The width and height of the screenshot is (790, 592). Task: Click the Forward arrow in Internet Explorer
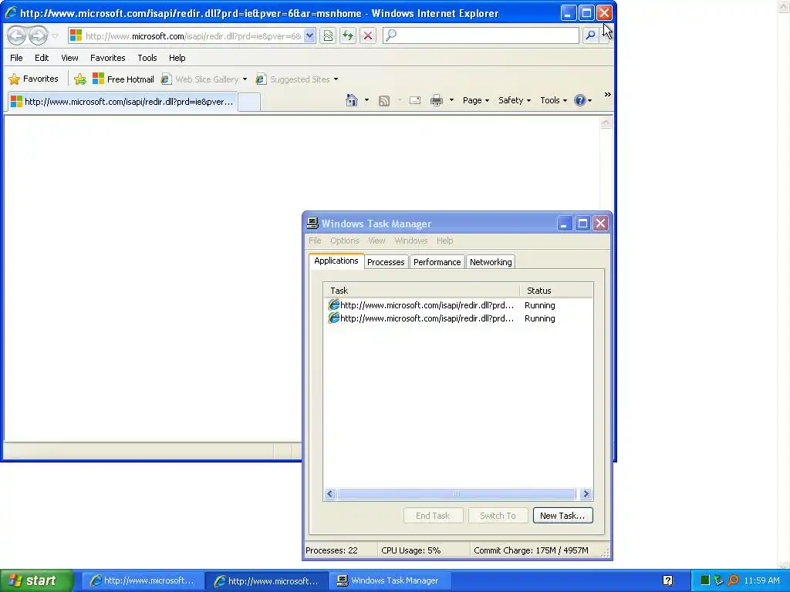pyautogui.click(x=39, y=35)
